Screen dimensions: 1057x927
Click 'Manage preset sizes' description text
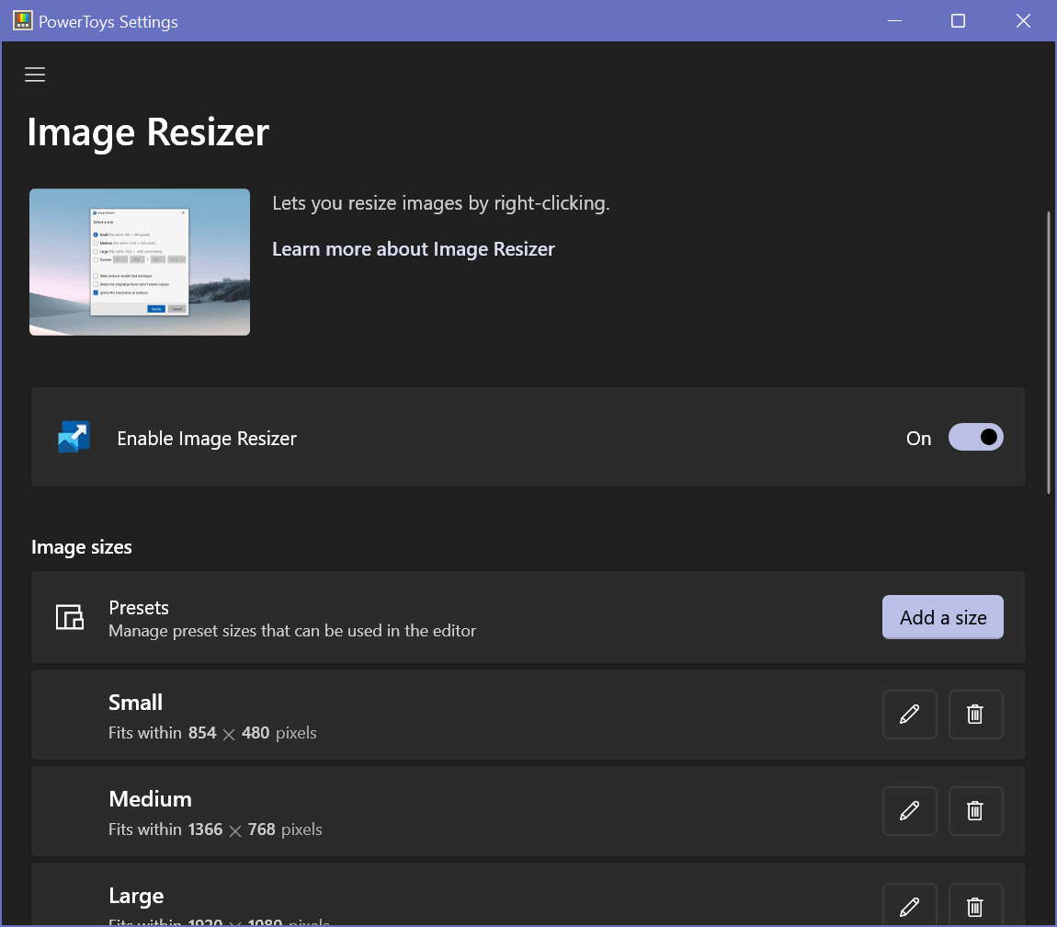(292, 631)
